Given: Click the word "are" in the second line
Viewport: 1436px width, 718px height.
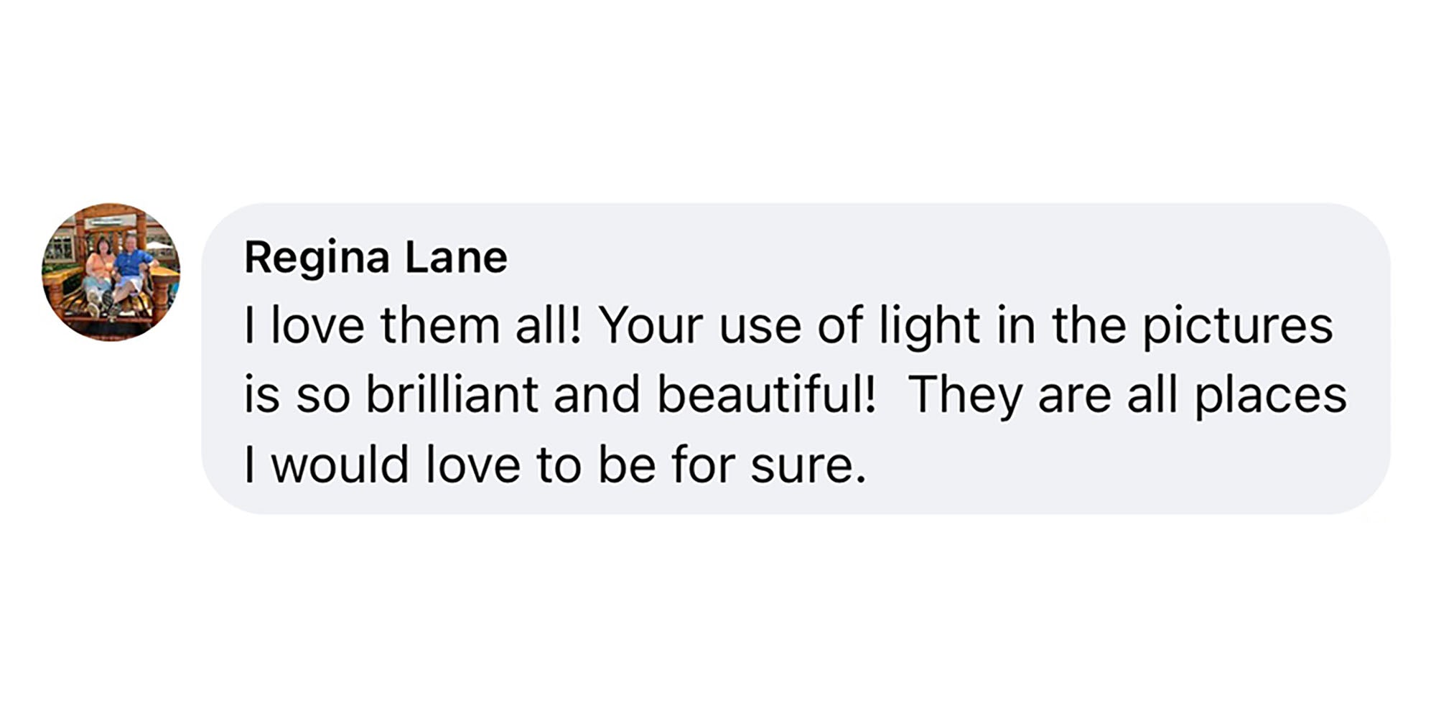Looking at the screenshot, I should (1074, 395).
